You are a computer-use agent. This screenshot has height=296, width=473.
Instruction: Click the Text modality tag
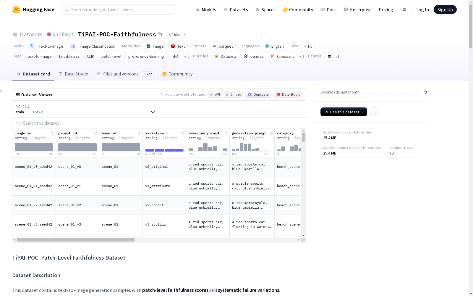click(178, 46)
